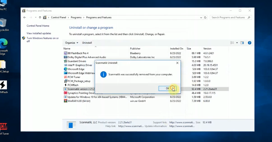The height and width of the screenshot is (142, 272).
Task: Sort by the Name column header
Action: [67, 49]
